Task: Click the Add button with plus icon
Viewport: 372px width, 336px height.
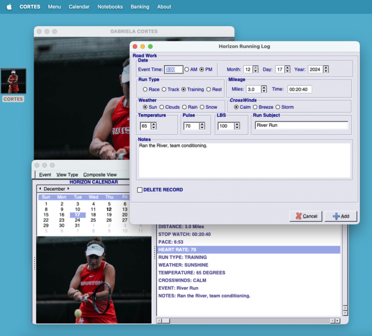Action: [x=341, y=216]
